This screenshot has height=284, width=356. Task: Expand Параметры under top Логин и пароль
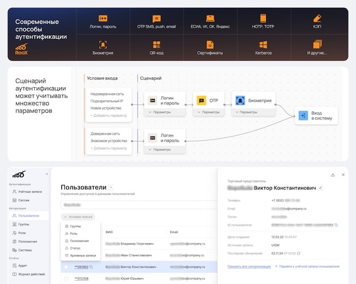(x=159, y=112)
